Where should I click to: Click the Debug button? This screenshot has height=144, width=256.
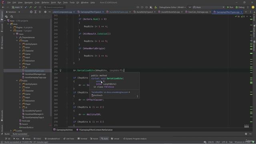tap(240, 7)
